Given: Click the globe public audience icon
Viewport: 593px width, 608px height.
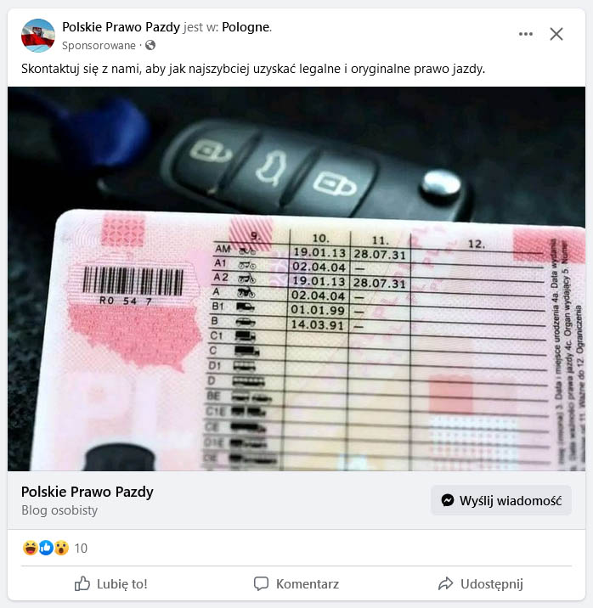Looking at the screenshot, I should click(x=150, y=45).
